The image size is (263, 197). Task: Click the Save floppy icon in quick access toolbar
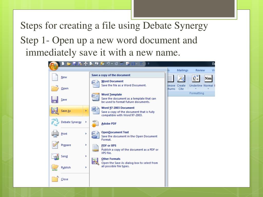(x=74, y=64)
